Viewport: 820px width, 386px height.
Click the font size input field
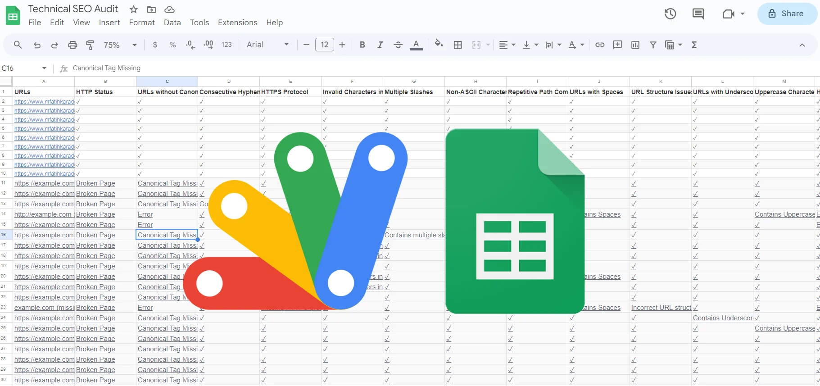click(x=325, y=45)
